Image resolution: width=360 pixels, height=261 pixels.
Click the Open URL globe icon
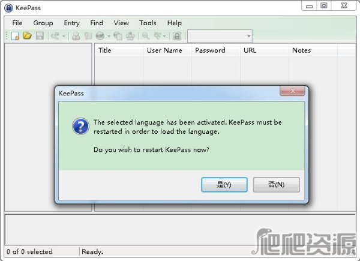tap(100, 36)
